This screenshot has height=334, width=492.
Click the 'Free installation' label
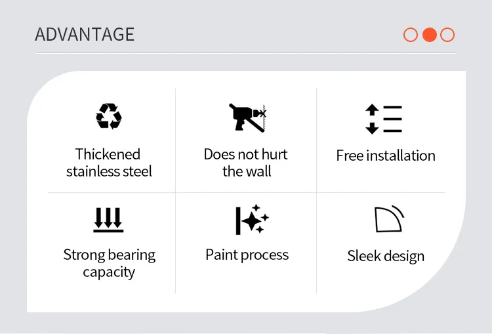[386, 156]
